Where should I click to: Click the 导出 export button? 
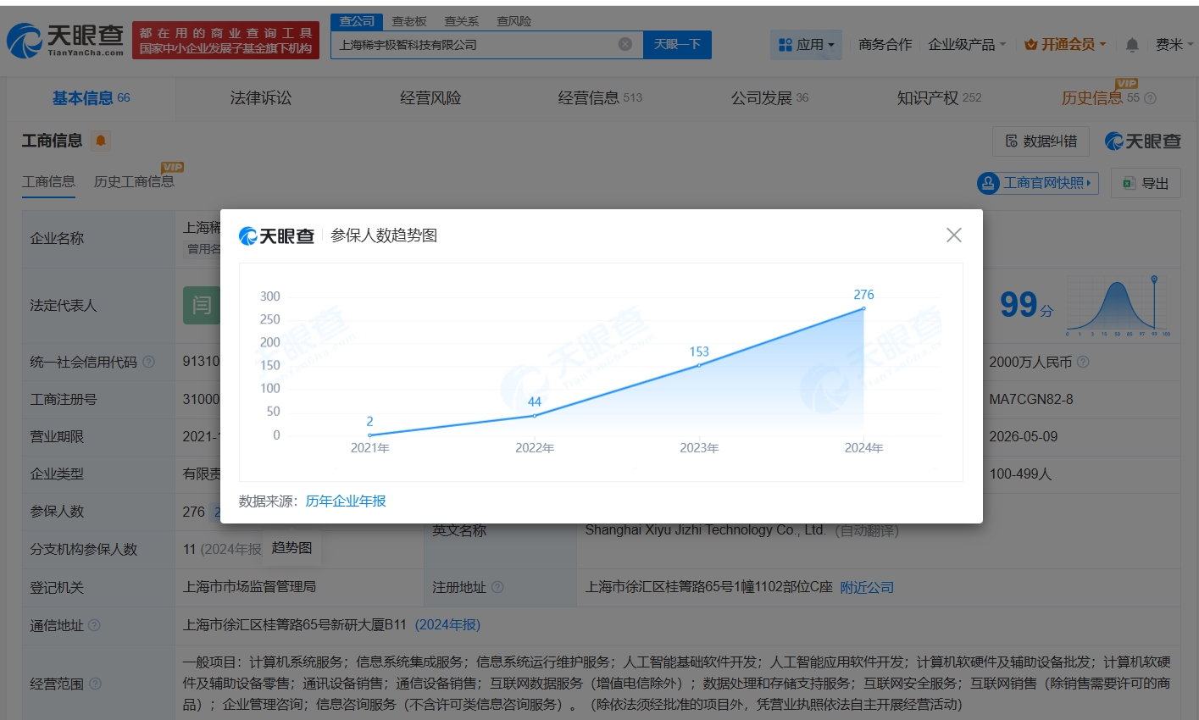point(1146,183)
